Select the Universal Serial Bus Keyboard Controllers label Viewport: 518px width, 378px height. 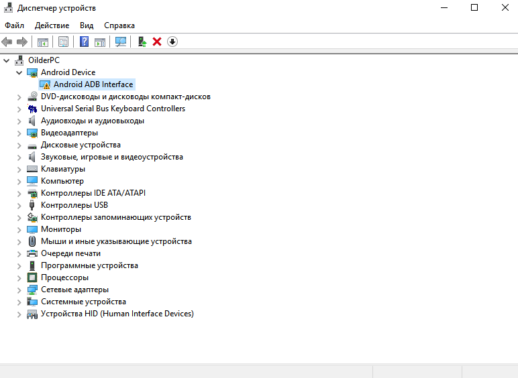point(113,109)
